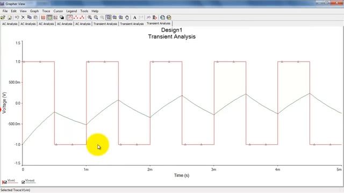Screen dimensions: 344x193
Task: Click Add Trace from latest simulation icon
Action: (x=155, y=18)
